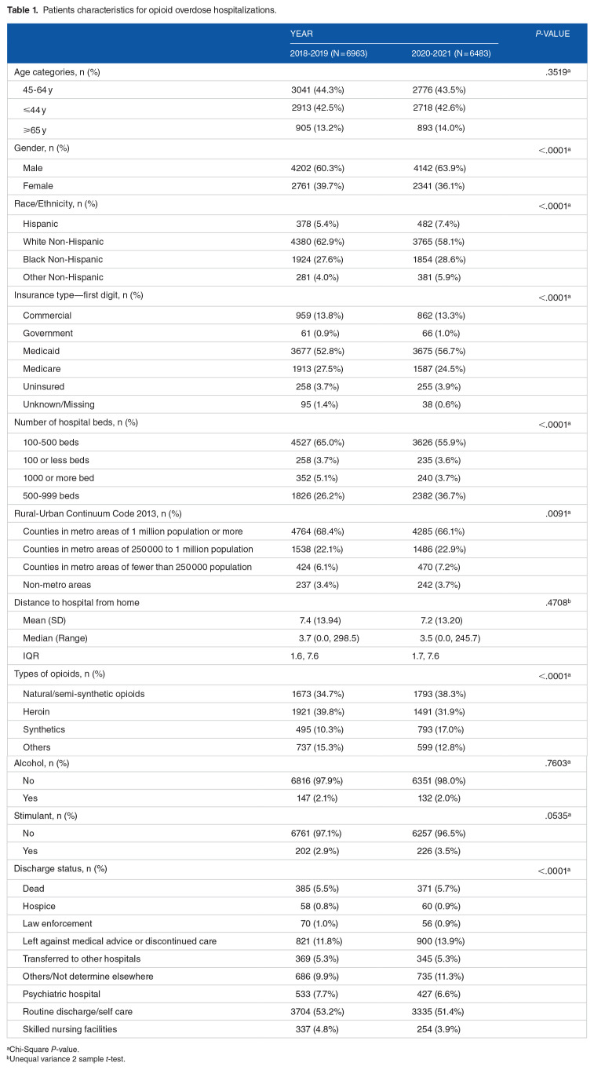Select the Unknown/Missing insurance row
594x1070 pixels.
pyautogui.click(x=297, y=404)
